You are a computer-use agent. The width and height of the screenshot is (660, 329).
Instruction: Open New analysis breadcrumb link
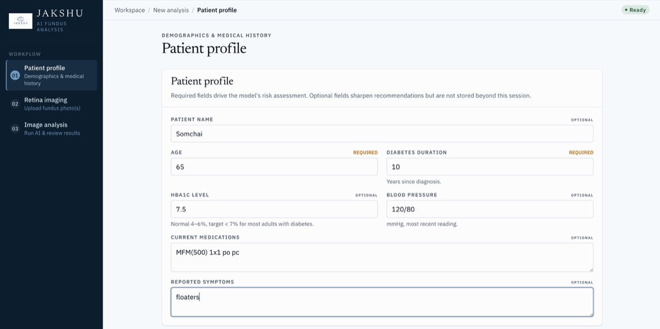[171, 10]
